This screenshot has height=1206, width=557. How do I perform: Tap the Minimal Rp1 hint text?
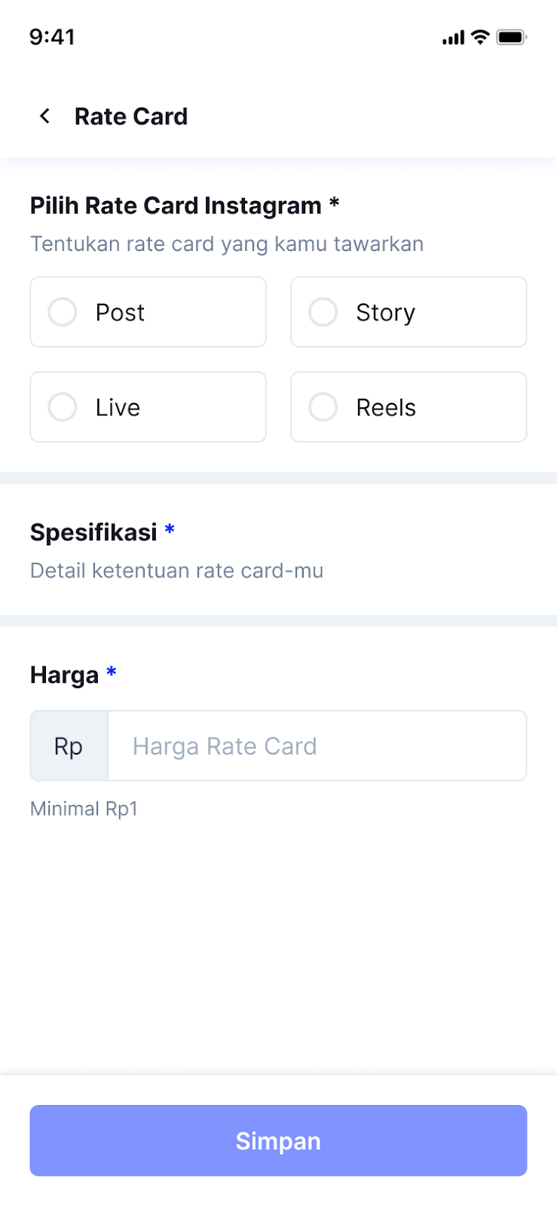(84, 809)
